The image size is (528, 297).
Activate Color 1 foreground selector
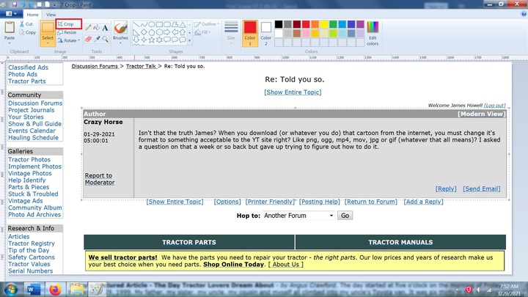(250, 33)
